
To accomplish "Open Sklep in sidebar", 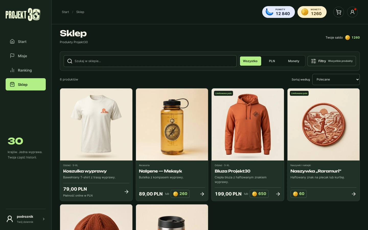I will (26, 84).
